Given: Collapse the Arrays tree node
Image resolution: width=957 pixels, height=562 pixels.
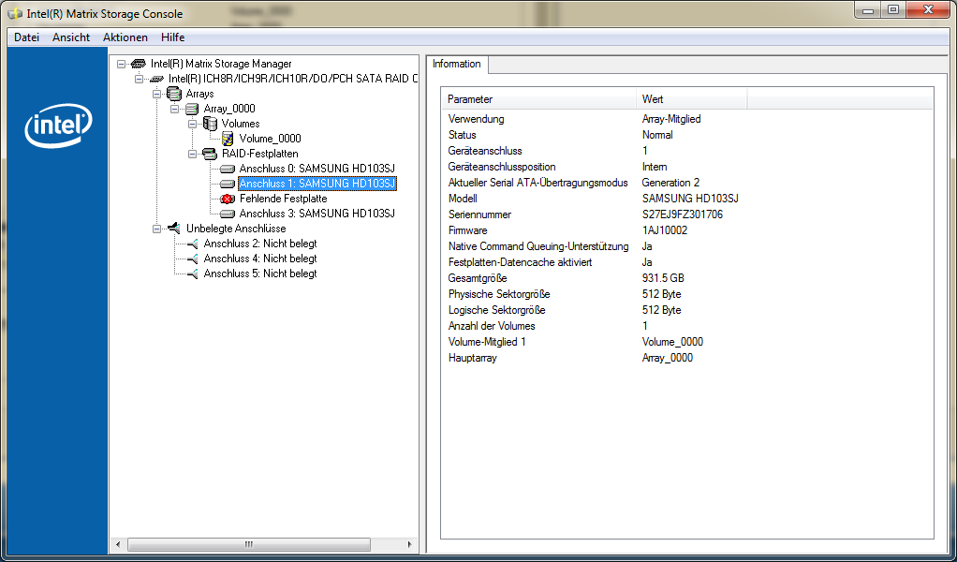Looking at the screenshot, I should click(x=156, y=94).
